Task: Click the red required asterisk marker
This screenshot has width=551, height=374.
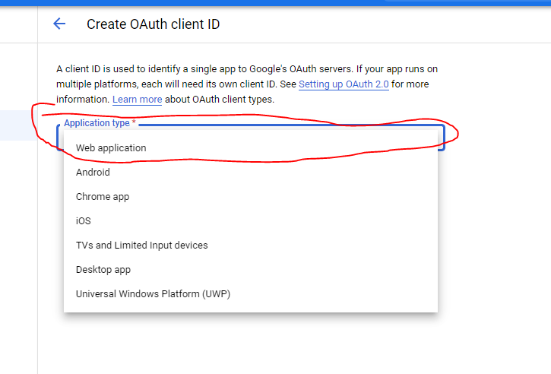Action: point(135,123)
